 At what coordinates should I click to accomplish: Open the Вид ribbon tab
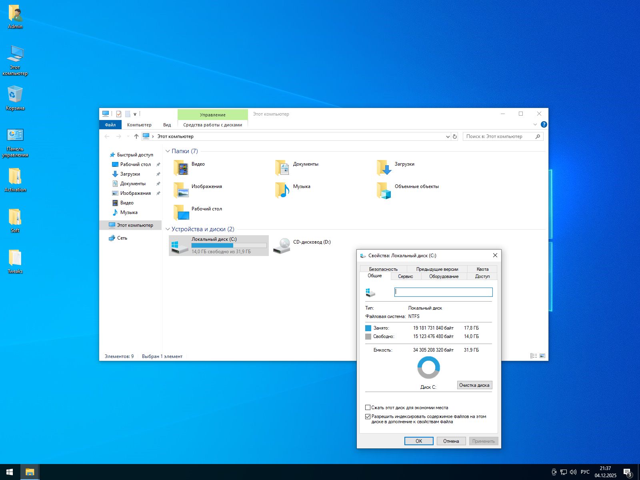pyautogui.click(x=167, y=125)
